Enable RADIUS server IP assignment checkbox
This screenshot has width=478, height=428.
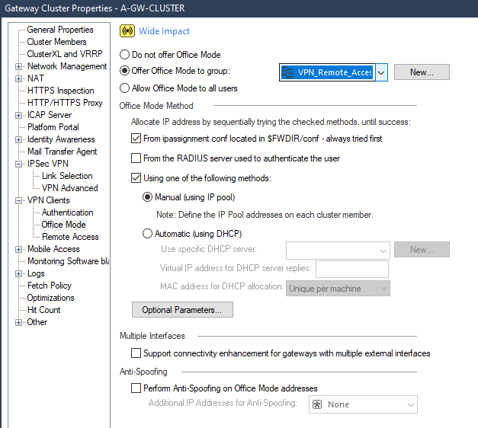(x=136, y=158)
